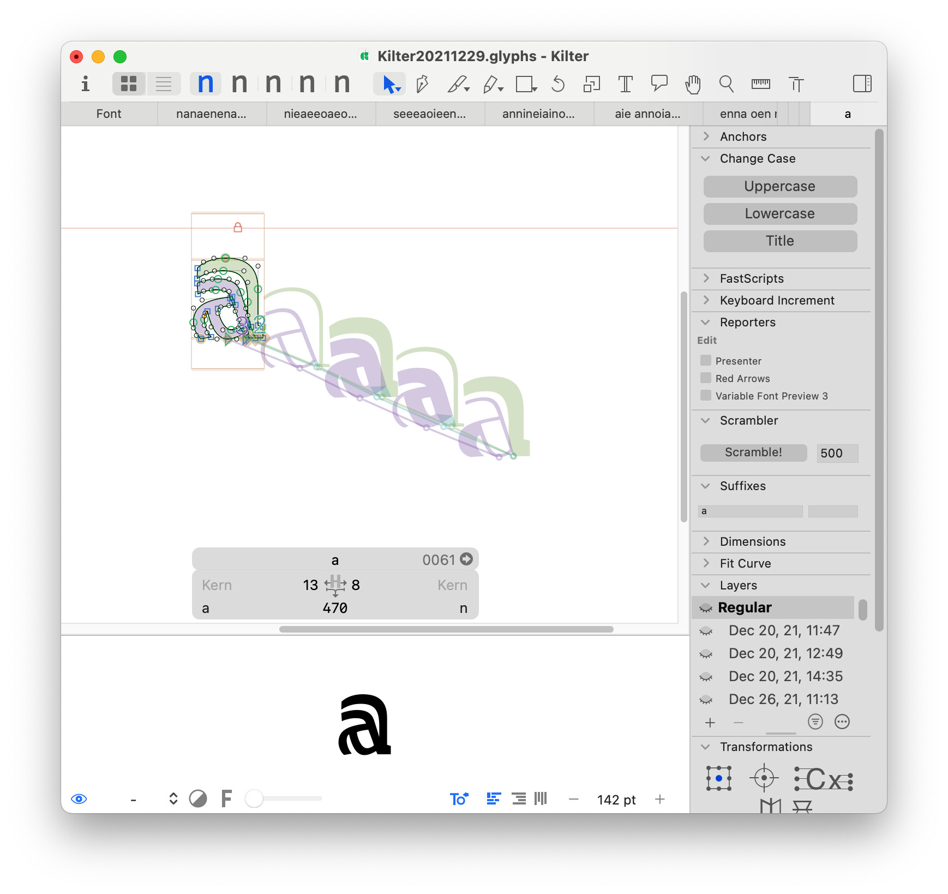
Task: Open the font info icon
Action: pos(85,84)
